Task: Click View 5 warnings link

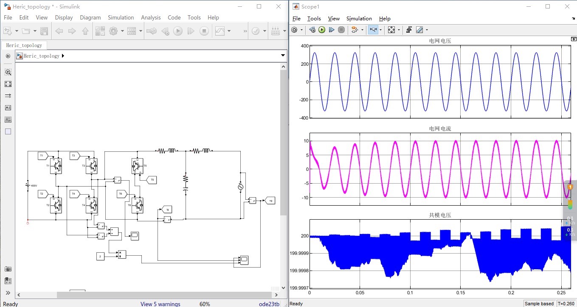Action: click(160, 304)
